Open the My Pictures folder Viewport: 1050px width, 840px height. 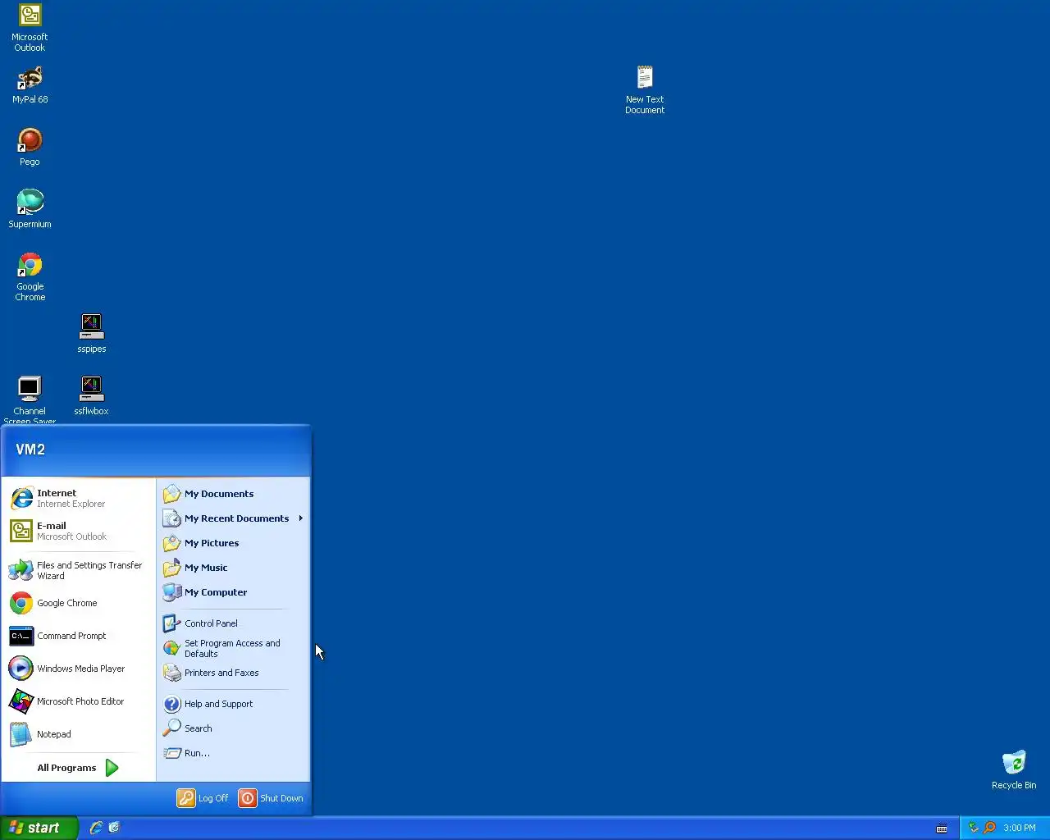coord(233,543)
